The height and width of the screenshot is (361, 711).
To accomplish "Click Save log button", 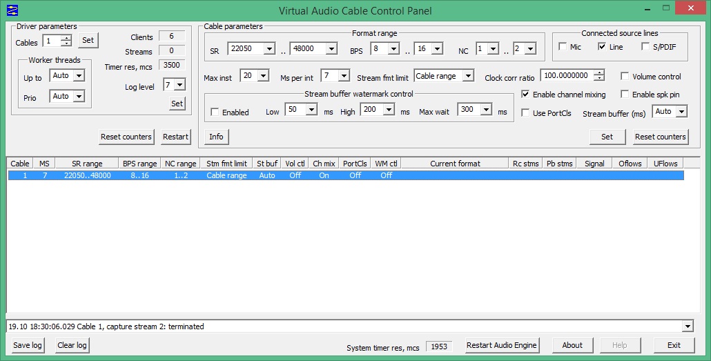I will click(x=27, y=345).
